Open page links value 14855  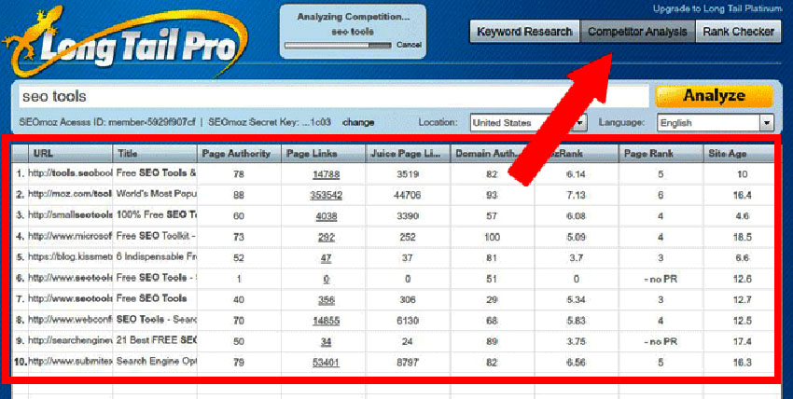point(327,321)
